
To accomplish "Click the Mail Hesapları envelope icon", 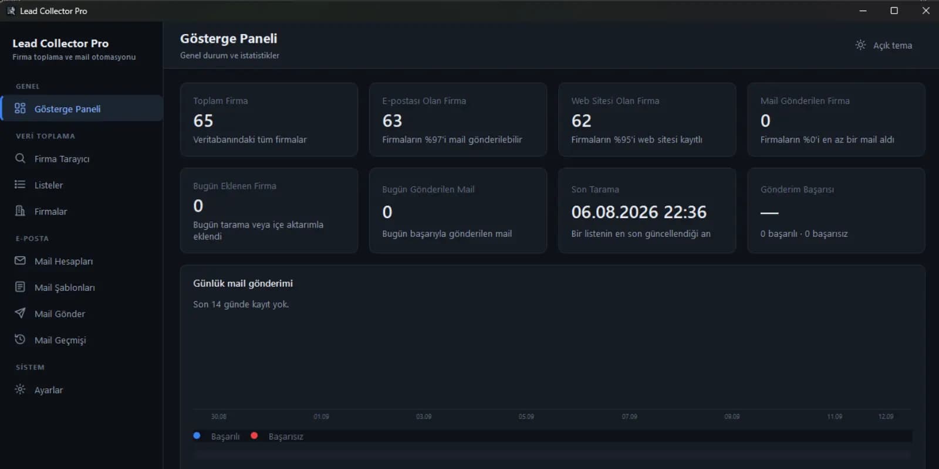I will pyautogui.click(x=20, y=261).
